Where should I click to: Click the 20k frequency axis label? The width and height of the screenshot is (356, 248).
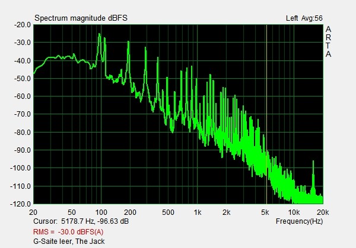coord(323,212)
